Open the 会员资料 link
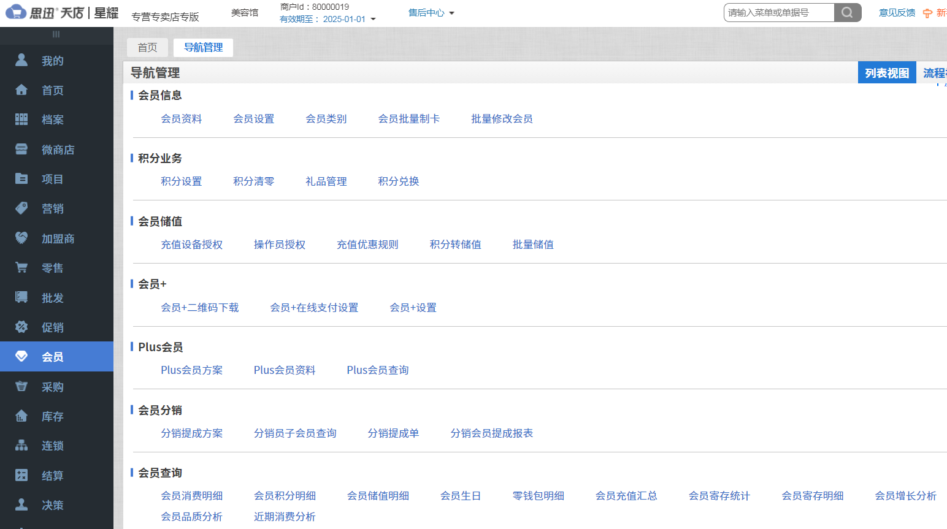The width and height of the screenshot is (947, 529). click(181, 119)
